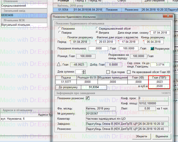Select the Витрата radio option
Viewport: 178px width, 142px height.
[x=97, y=33]
